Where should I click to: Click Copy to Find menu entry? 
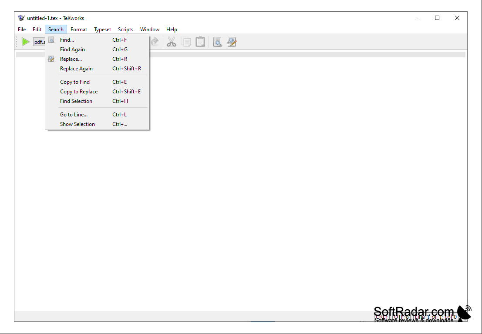click(x=97, y=82)
